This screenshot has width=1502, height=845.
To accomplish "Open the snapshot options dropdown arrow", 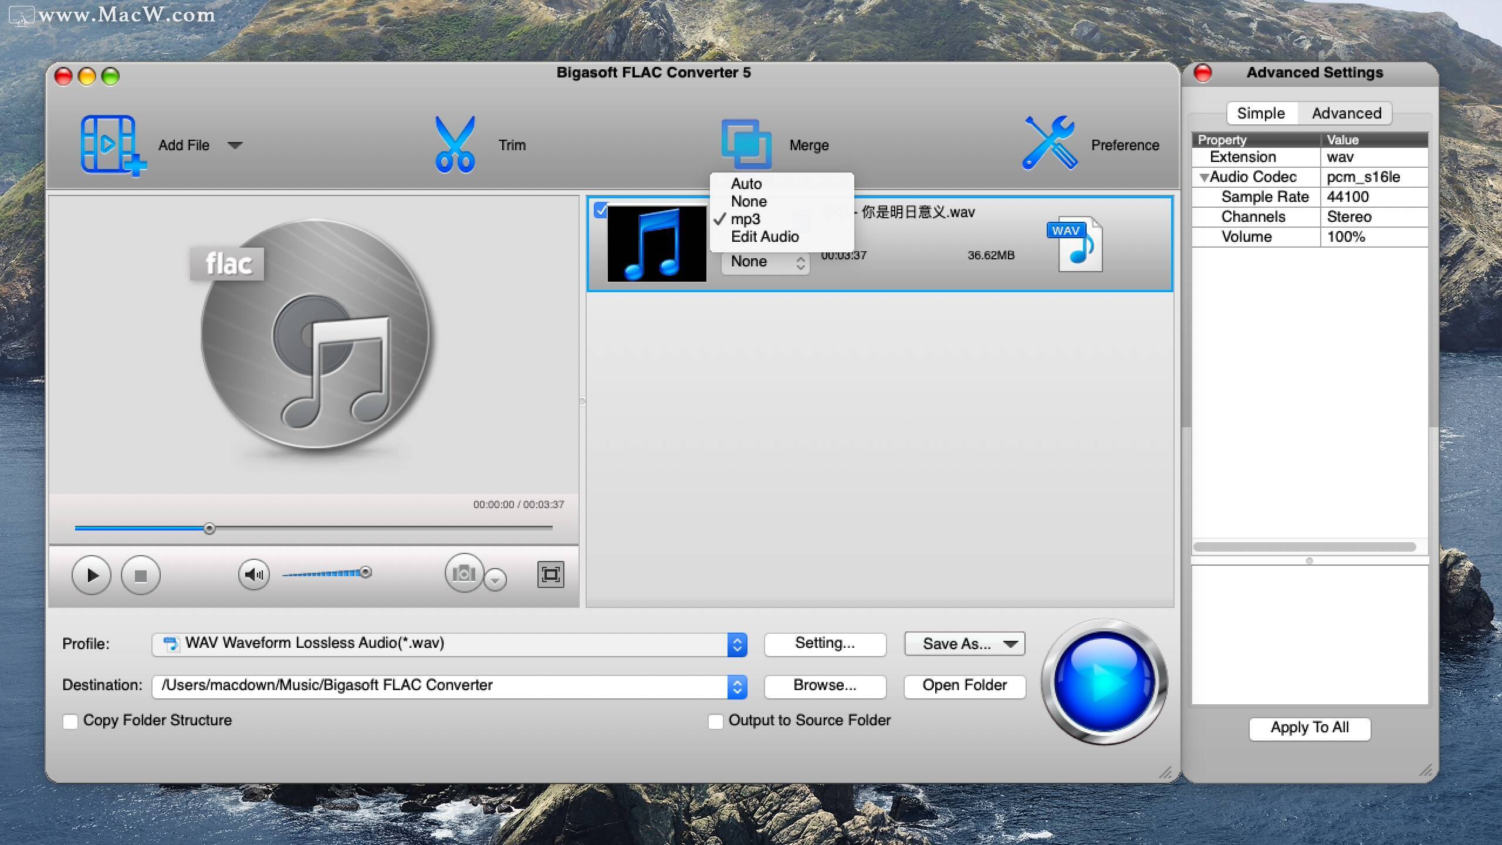I will [496, 580].
